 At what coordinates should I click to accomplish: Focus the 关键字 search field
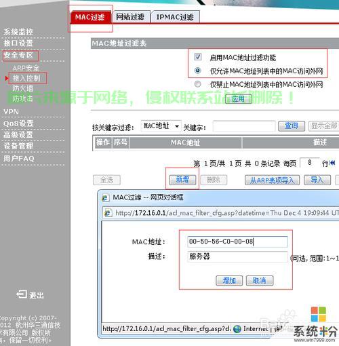244,126
